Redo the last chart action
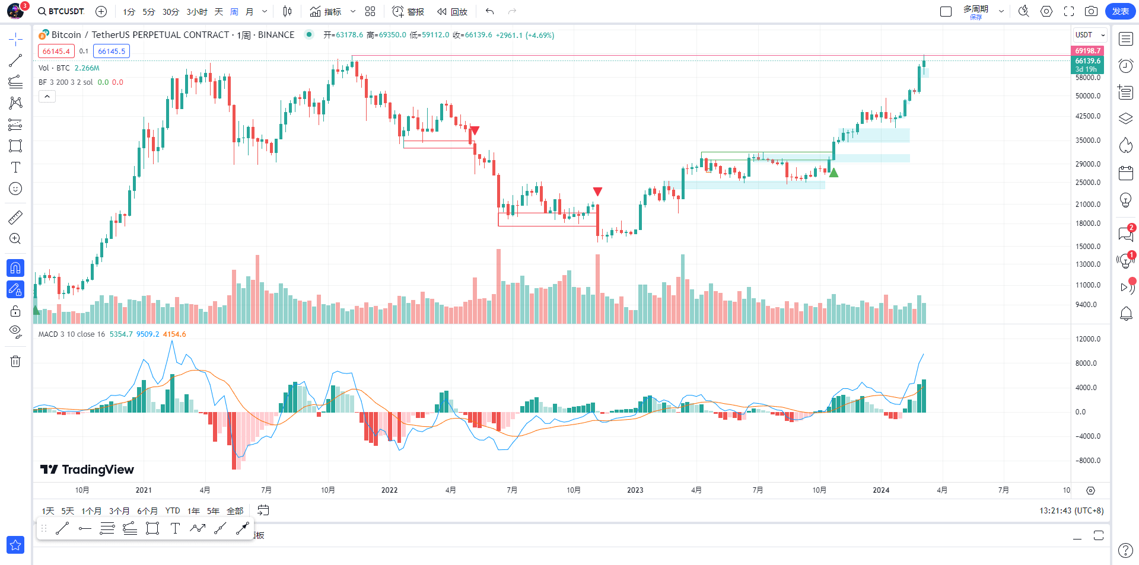1139x565 pixels. (x=512, y=11)
